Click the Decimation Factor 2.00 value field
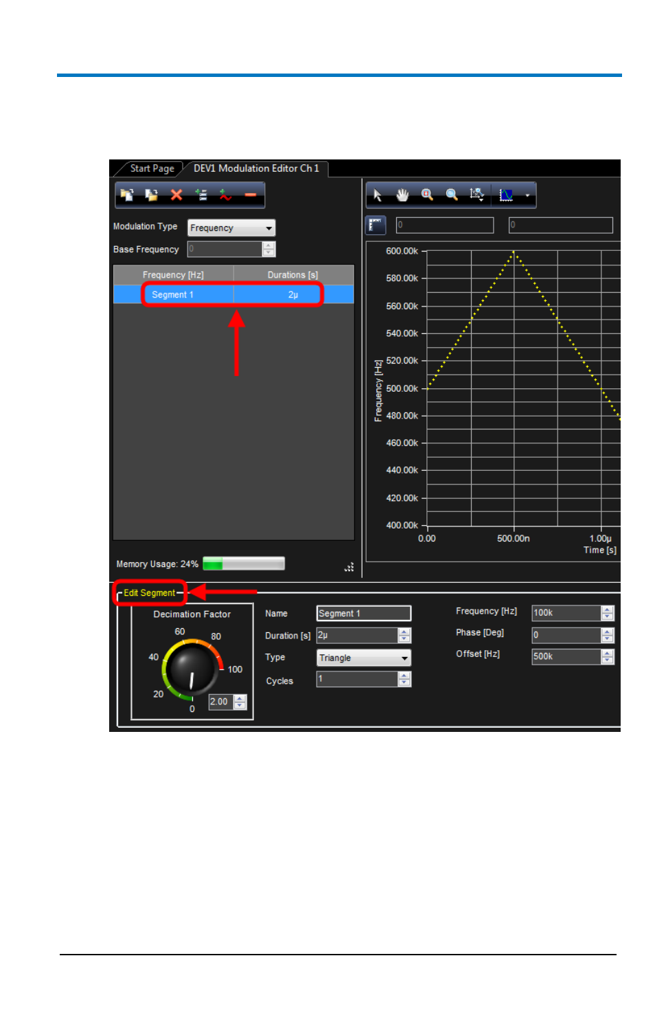 (221, 702)
